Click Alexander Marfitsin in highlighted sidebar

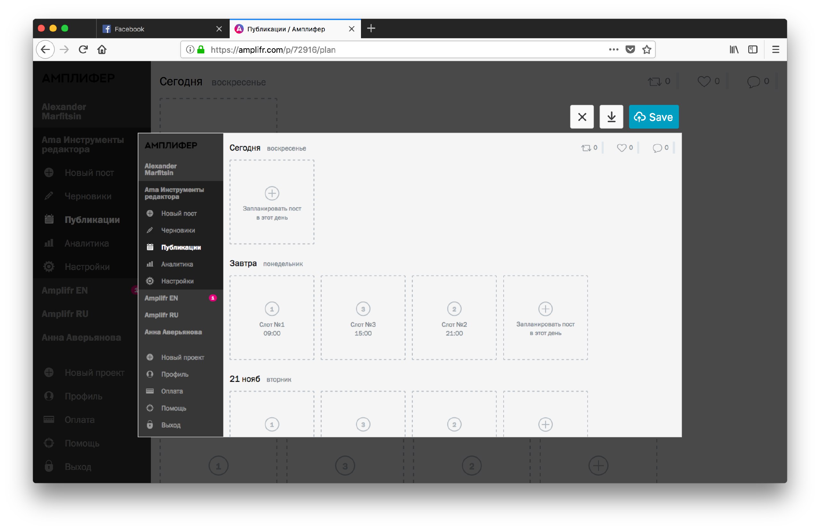point(160,169)
